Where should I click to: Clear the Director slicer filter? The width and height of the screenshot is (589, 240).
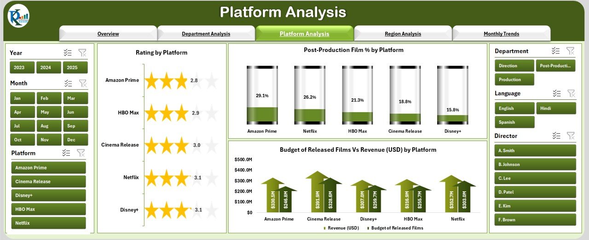571,136
